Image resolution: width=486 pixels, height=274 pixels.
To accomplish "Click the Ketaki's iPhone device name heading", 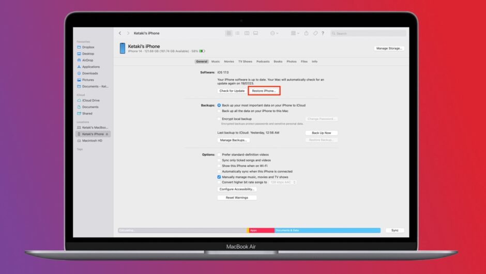I will coord(144,47).
